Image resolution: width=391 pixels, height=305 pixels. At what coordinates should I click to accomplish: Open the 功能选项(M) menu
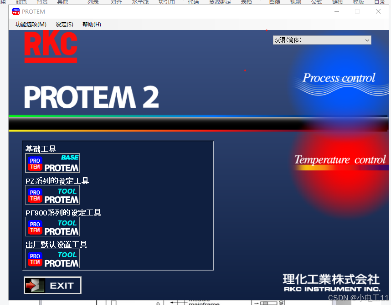click(31, 25)
